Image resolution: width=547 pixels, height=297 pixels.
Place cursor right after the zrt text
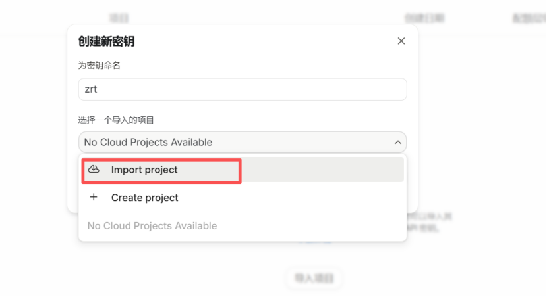pyautogui.click(x=99, y=89)
